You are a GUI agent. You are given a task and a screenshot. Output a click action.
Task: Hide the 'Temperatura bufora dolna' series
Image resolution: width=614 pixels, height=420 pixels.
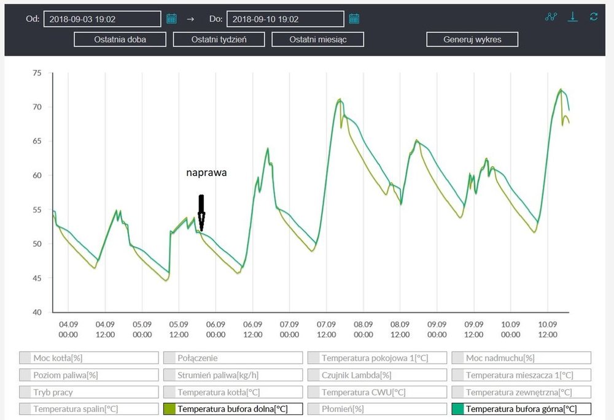click(233, 409)
